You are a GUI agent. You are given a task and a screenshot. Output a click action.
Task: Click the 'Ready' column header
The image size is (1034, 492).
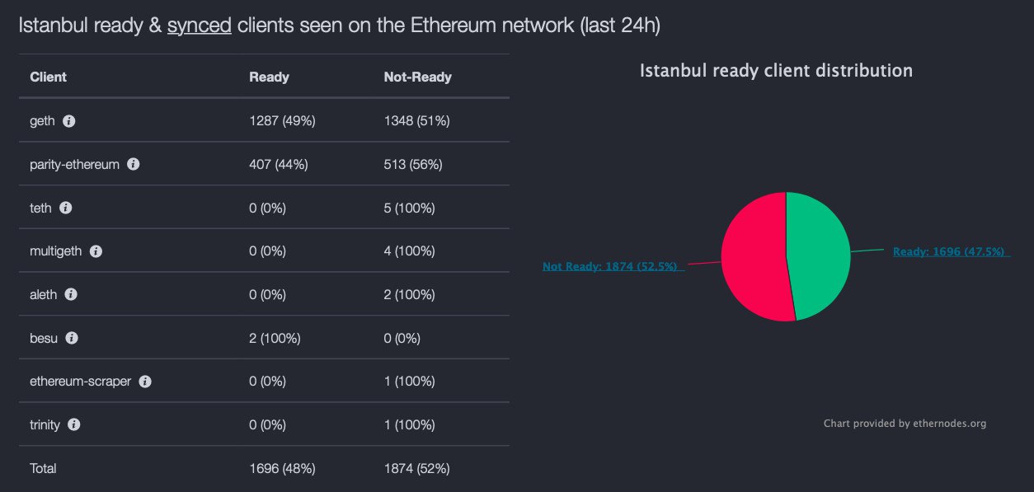click(269, 77)
